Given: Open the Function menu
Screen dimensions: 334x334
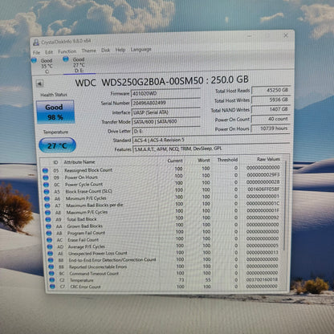Looking at the screenshot, I should click(67, 51).
